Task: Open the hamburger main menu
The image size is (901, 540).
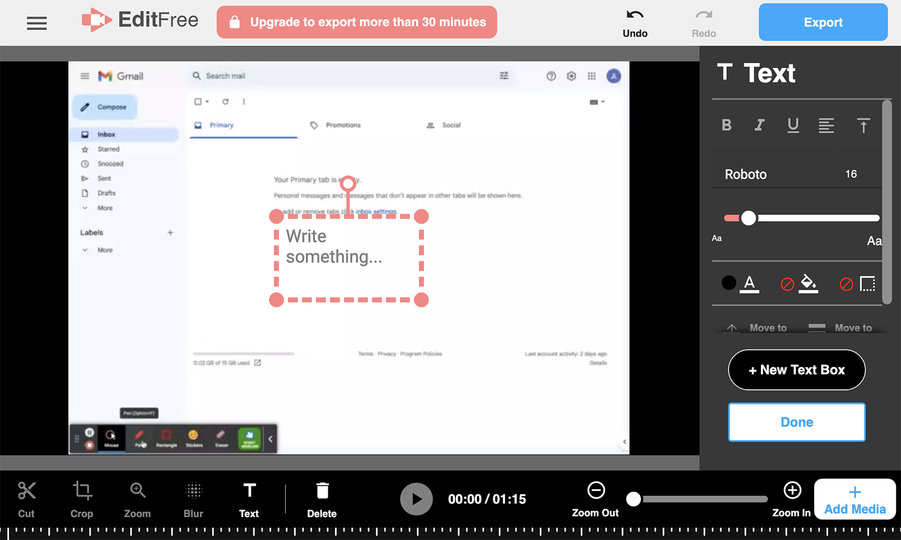Action: pyautogui.click(x=37, y=23)
